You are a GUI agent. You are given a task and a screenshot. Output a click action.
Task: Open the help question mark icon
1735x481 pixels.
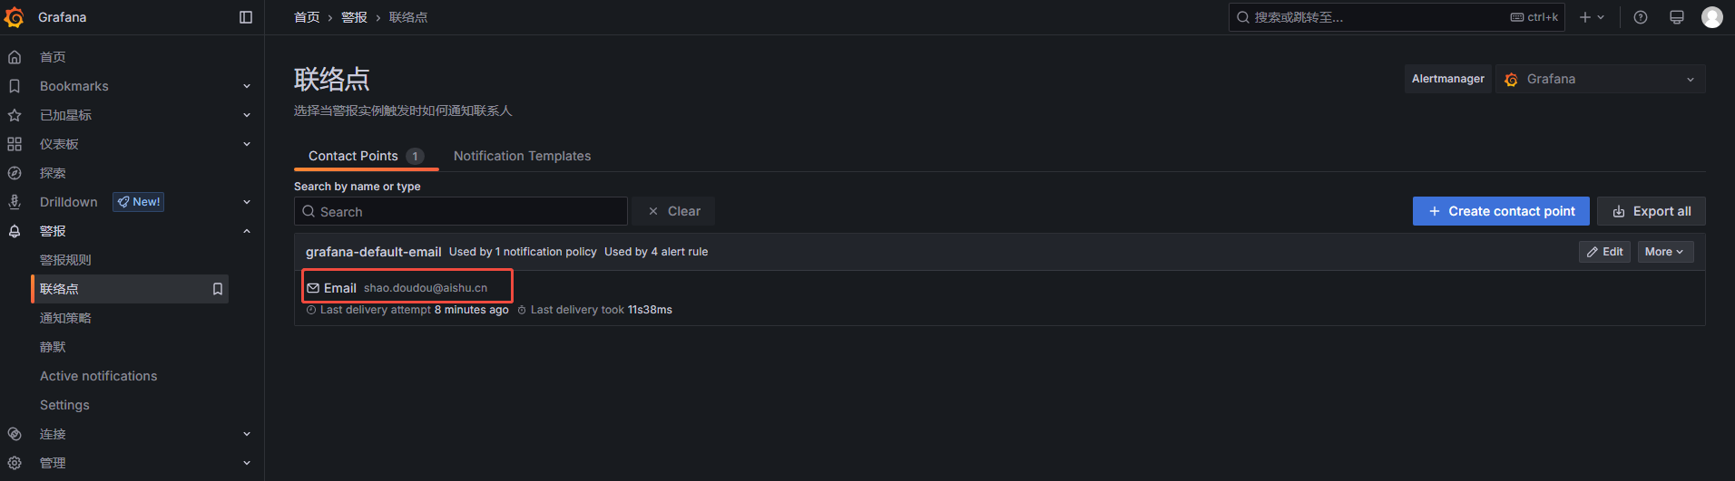coord(1641,17)
